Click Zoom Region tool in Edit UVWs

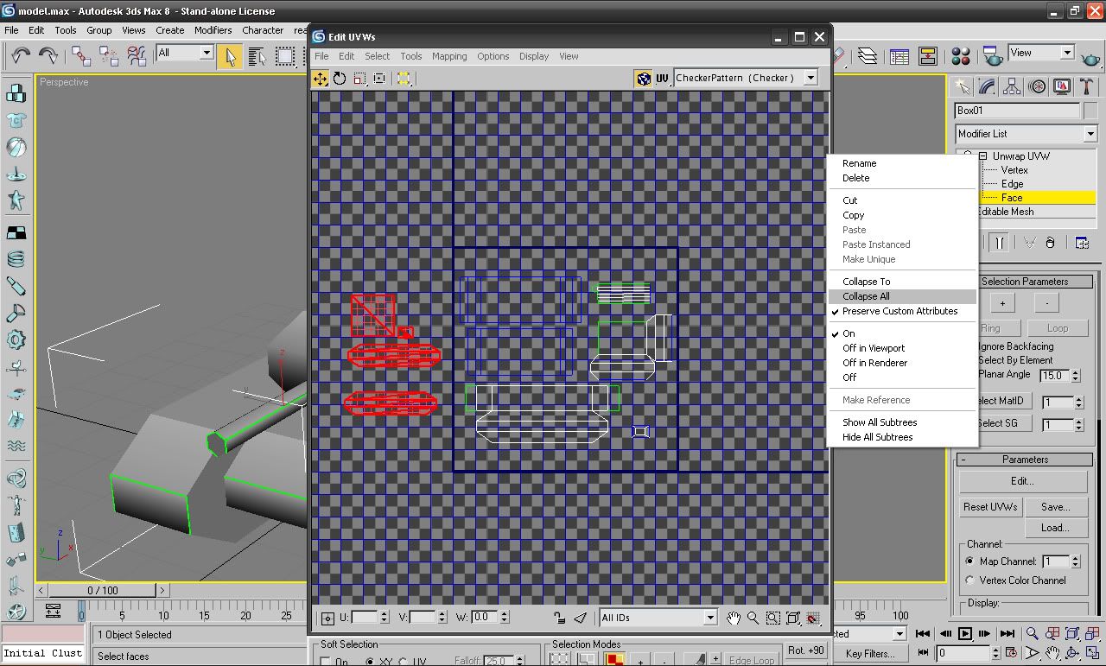pyautogui.click(x=773, y=618)
